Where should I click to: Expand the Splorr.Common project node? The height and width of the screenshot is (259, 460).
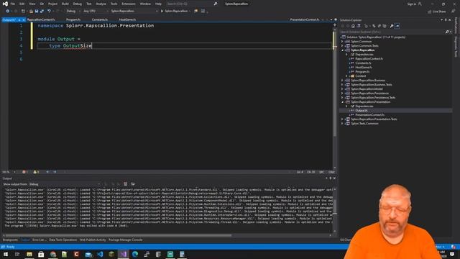click(x=342, y=42)
